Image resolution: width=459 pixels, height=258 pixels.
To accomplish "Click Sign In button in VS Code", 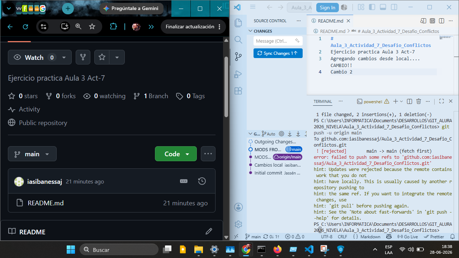I will [327, 8].
